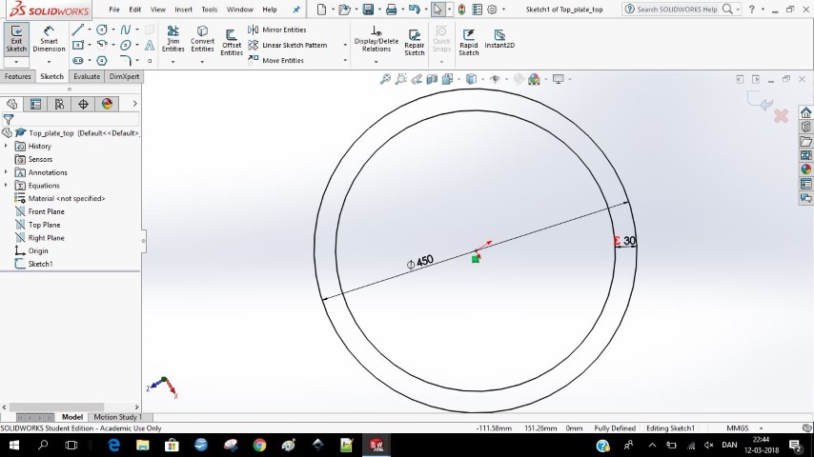
Task: Click the Save icon
Action: 368,9
